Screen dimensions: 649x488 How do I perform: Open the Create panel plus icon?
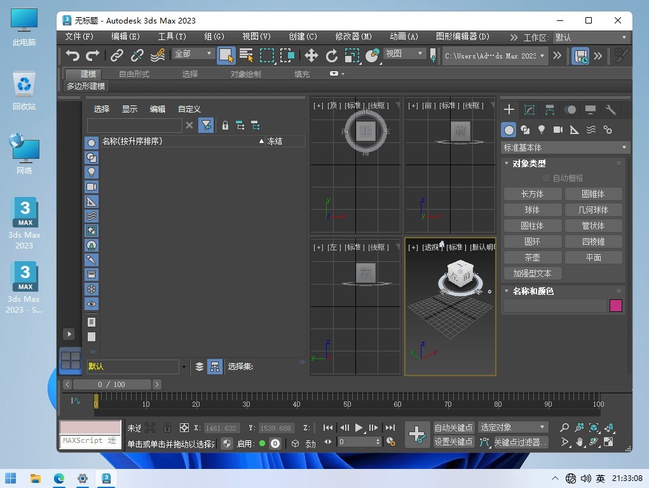pyautogui.click(x=509, y=109)
